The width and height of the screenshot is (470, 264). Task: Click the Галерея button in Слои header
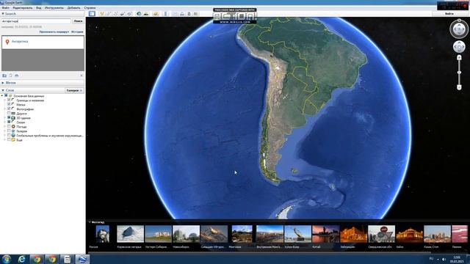74,90
